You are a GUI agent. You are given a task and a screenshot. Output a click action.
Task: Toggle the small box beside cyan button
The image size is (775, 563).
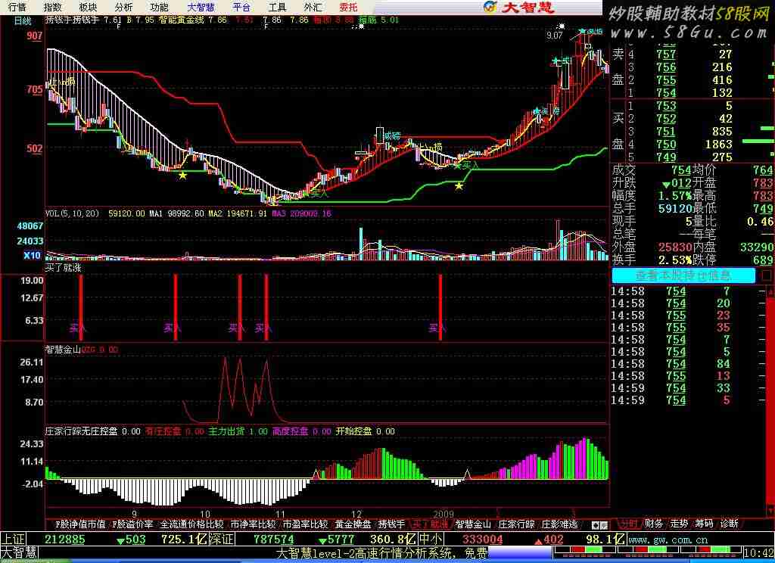coord(766,275)
